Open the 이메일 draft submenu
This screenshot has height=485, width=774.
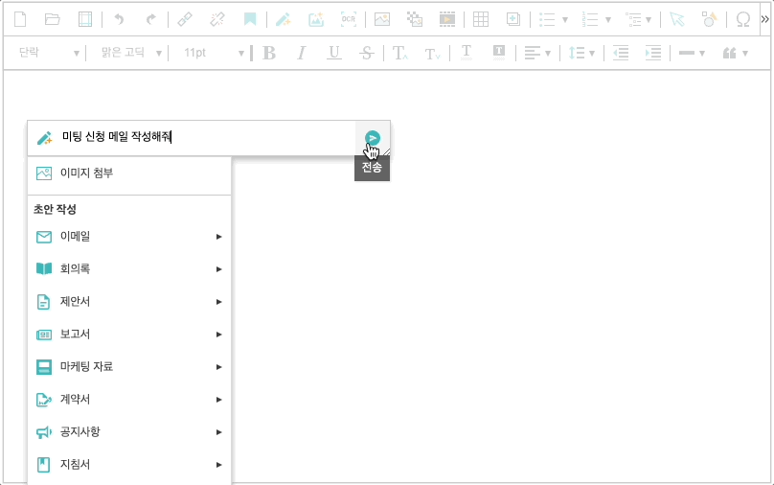click(x=128, y=236)
